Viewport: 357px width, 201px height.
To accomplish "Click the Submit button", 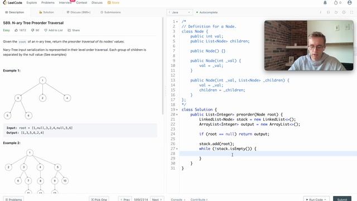I will pos(342,199).
